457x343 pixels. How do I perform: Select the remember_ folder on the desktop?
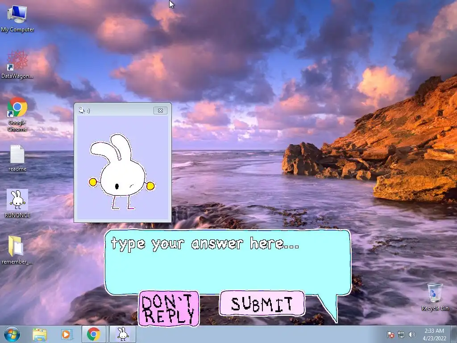coord(17,250)
